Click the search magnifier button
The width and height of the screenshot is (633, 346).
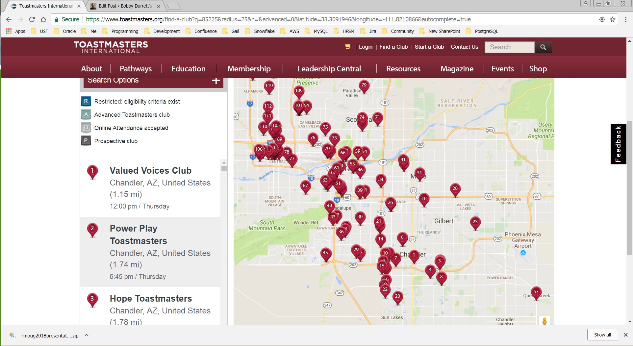point(543,47)
